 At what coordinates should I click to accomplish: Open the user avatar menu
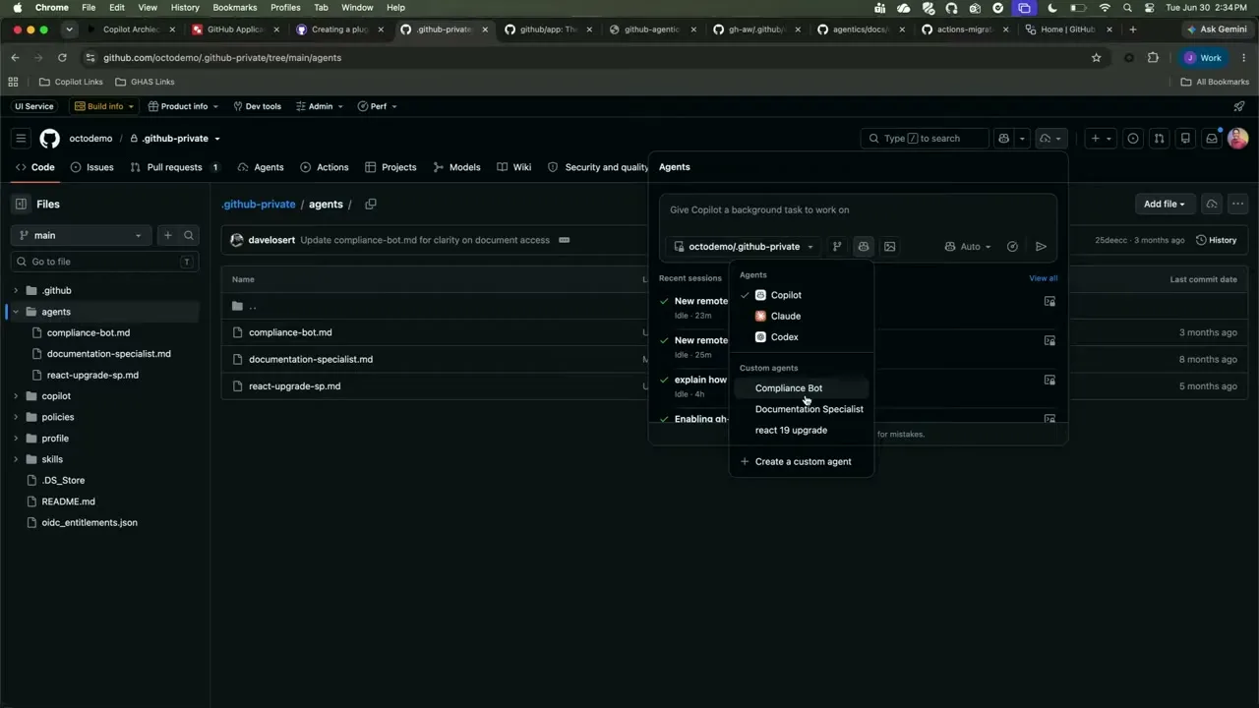coord(1237,139)
